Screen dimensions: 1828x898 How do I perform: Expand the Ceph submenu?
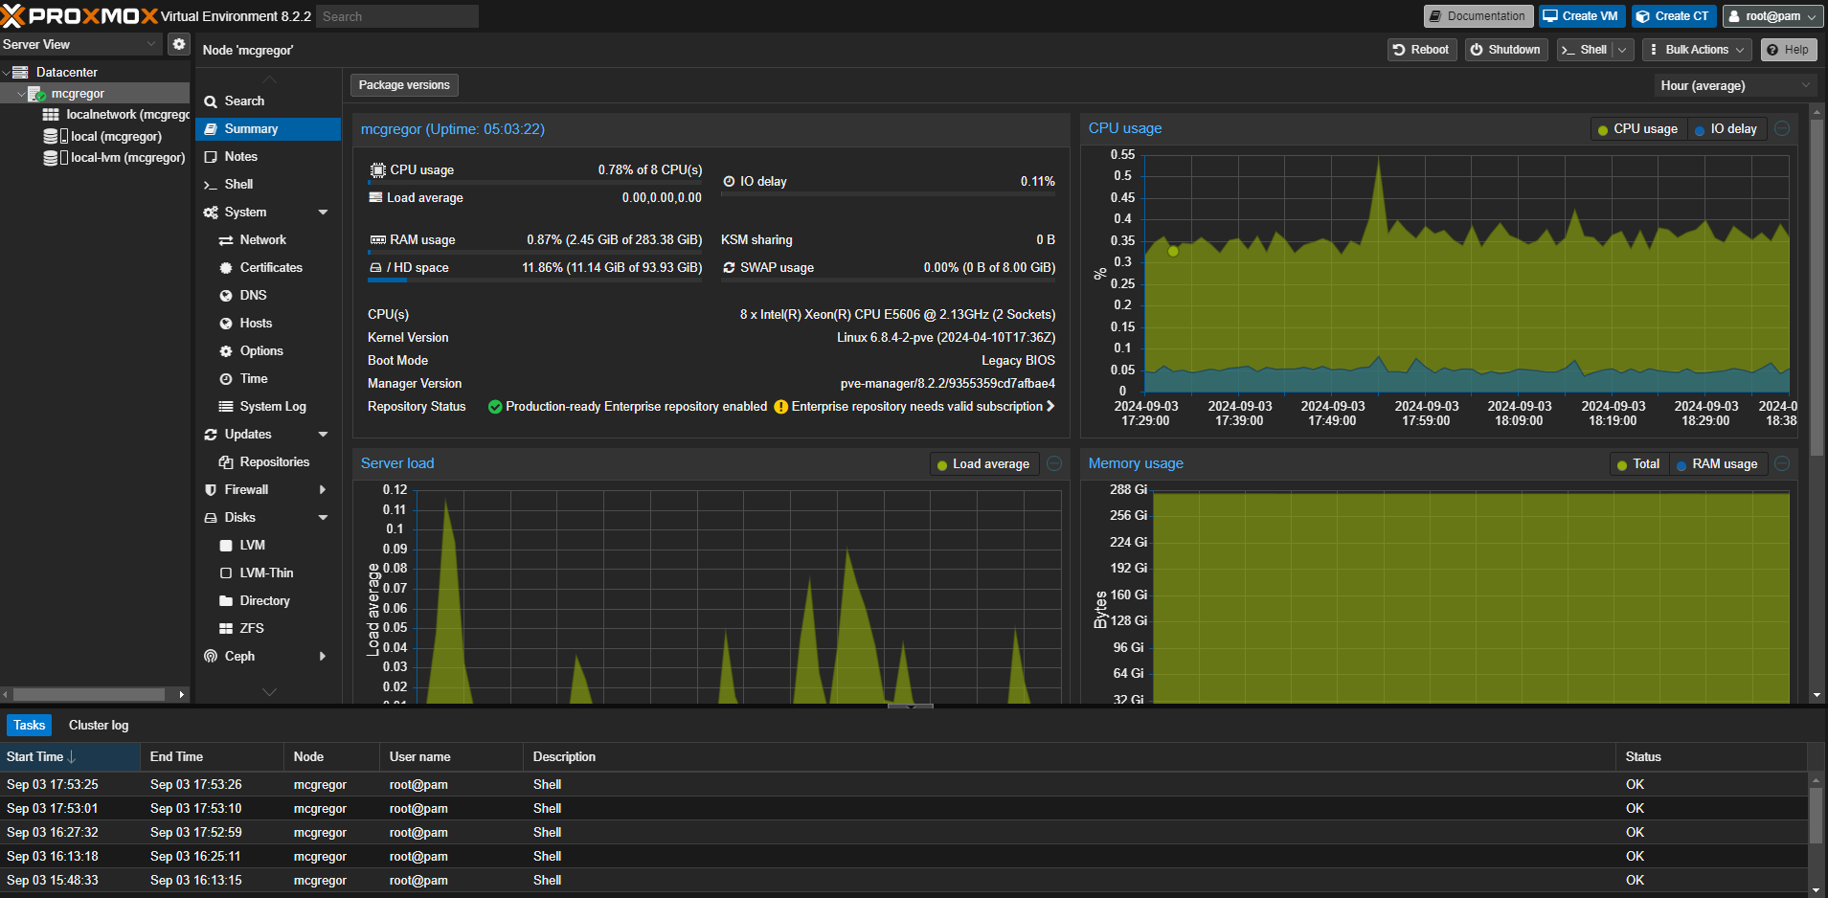pos(323,657)
